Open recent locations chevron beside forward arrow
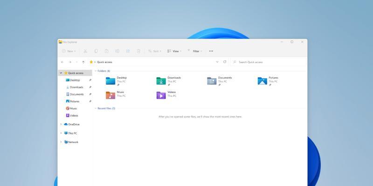373x186 pixels. (76, 62)
